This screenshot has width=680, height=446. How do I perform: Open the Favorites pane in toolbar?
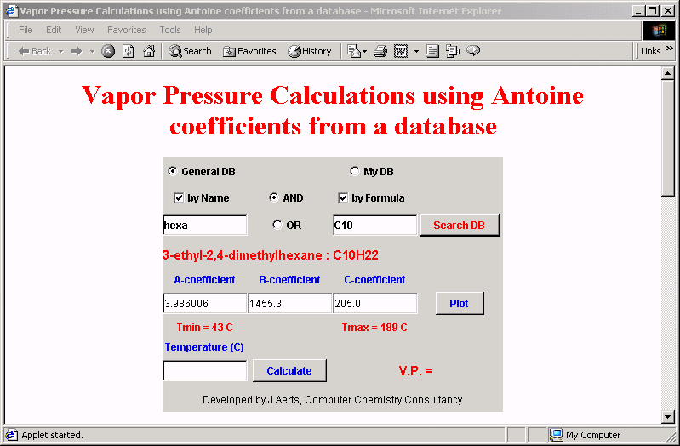pos(249,51)
